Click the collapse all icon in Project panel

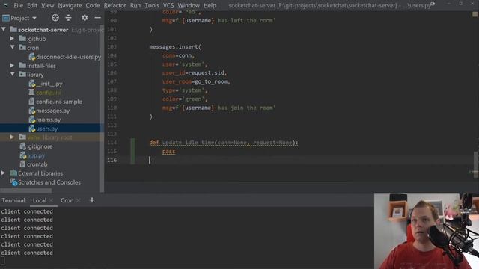pos(68,18)
